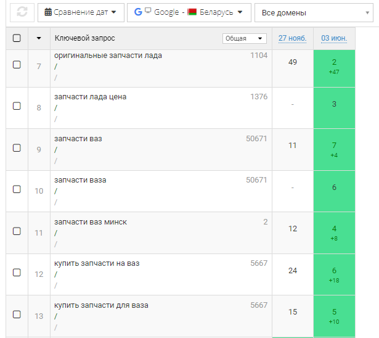Open the Сравнение дат dropdown
Viewport: 379px width, 338px height.
point(81,12)
